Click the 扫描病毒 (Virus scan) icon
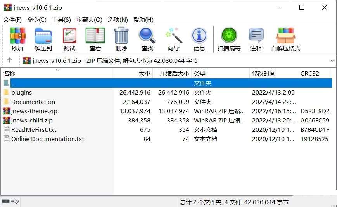 pyautogui.click(x=229, y=35)
